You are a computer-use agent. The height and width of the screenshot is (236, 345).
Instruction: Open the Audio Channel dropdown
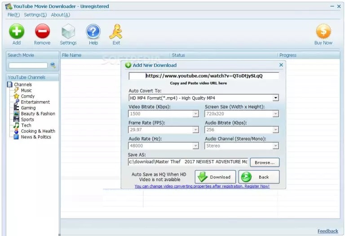coord(275,146)
